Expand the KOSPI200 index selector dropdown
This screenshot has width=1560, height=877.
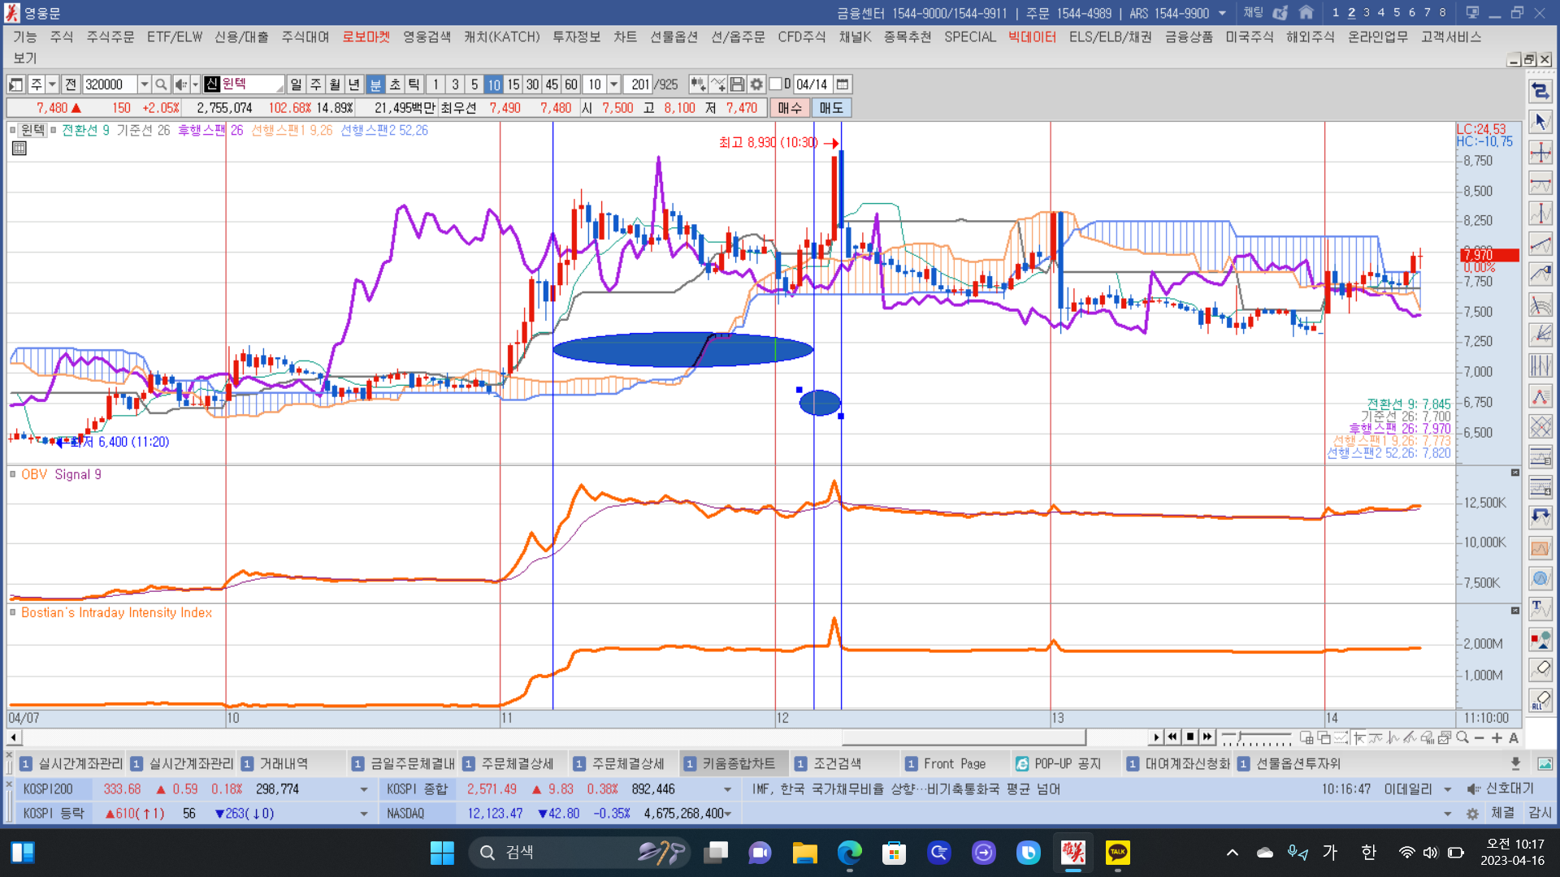(x=363, y=789)
